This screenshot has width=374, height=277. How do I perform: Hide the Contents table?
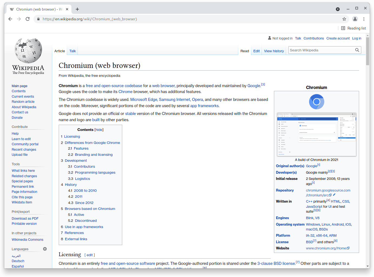coord(99,130)
